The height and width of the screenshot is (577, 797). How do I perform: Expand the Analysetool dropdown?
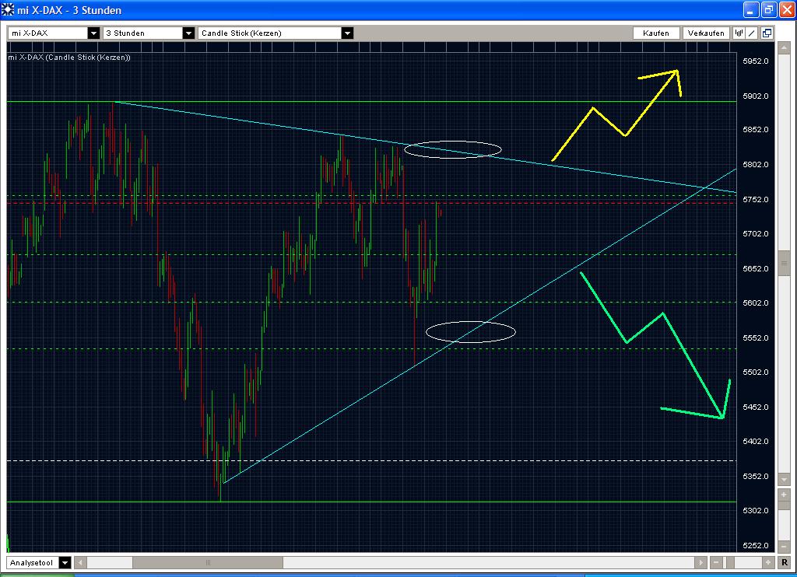[65, 562]
